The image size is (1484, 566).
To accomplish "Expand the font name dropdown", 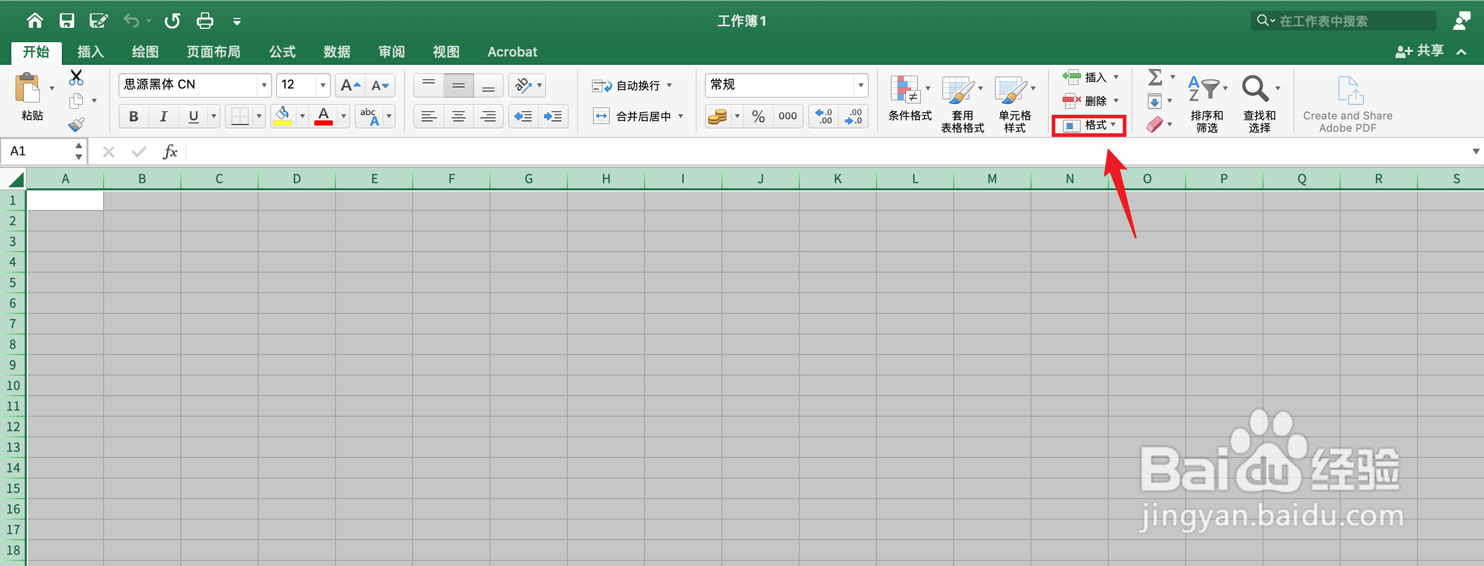I will pos(264,85).
